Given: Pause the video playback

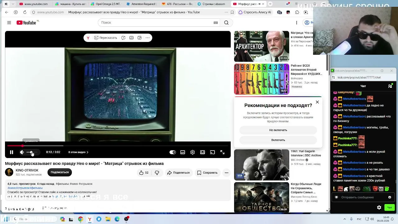Looking at the screenshot, I should pos(12,152).
